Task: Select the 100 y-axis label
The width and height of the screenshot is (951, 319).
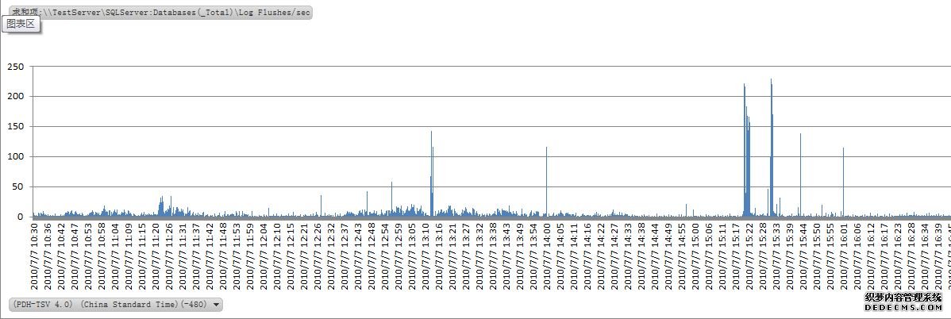Action: [14, 157]
